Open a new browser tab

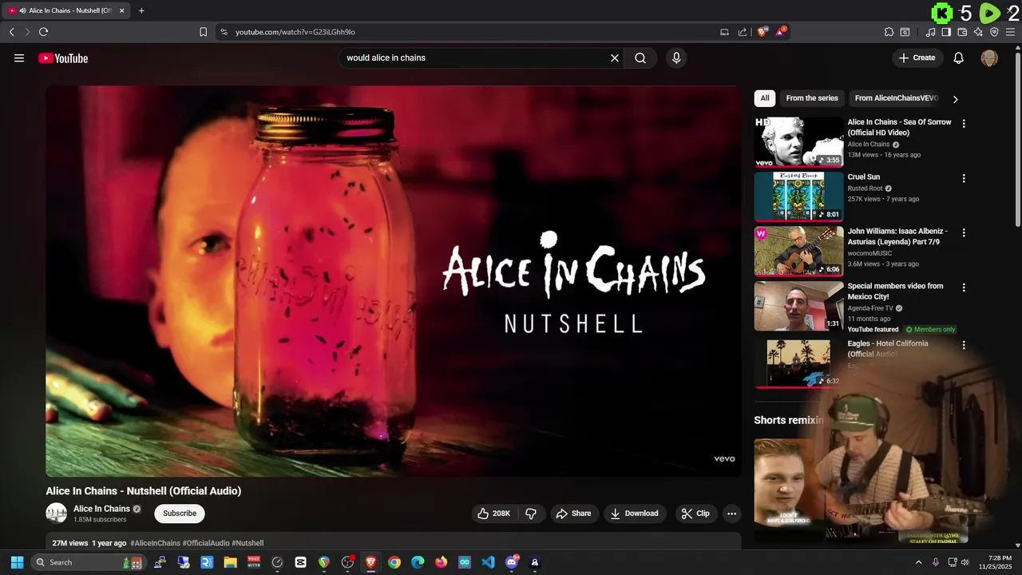click(x=141, y=10)
